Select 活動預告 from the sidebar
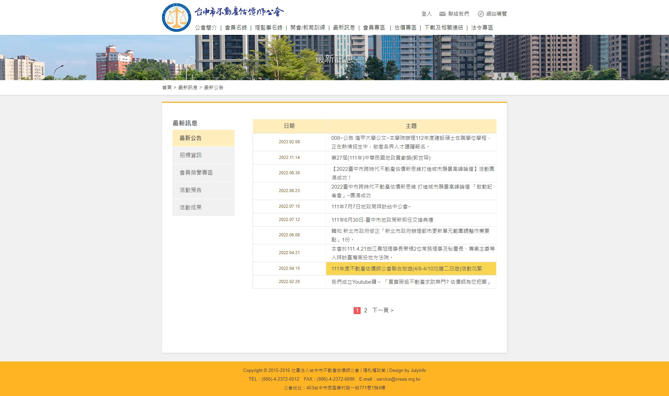Screen dimensions: 669x396 click(190, 190)
